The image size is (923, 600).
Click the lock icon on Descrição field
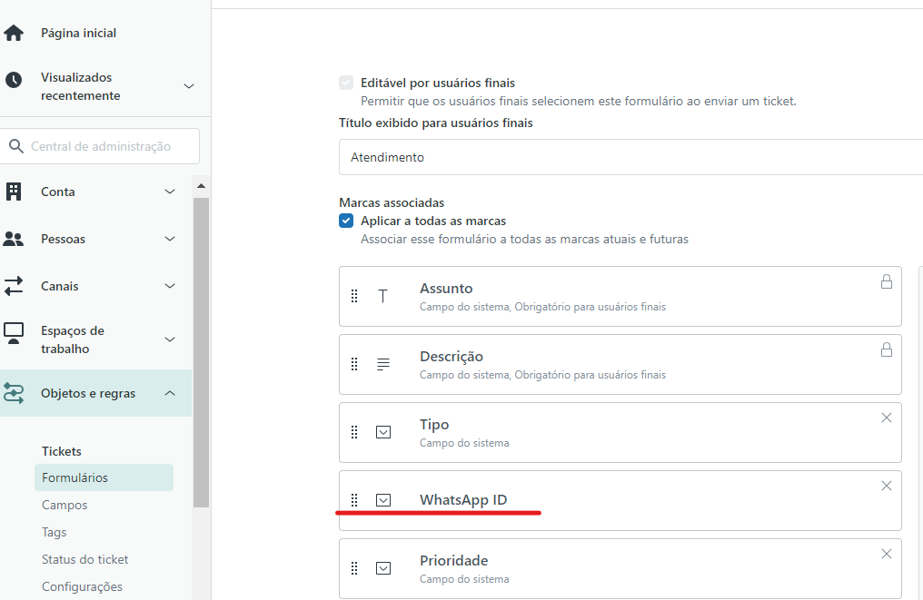coord(886,349)
